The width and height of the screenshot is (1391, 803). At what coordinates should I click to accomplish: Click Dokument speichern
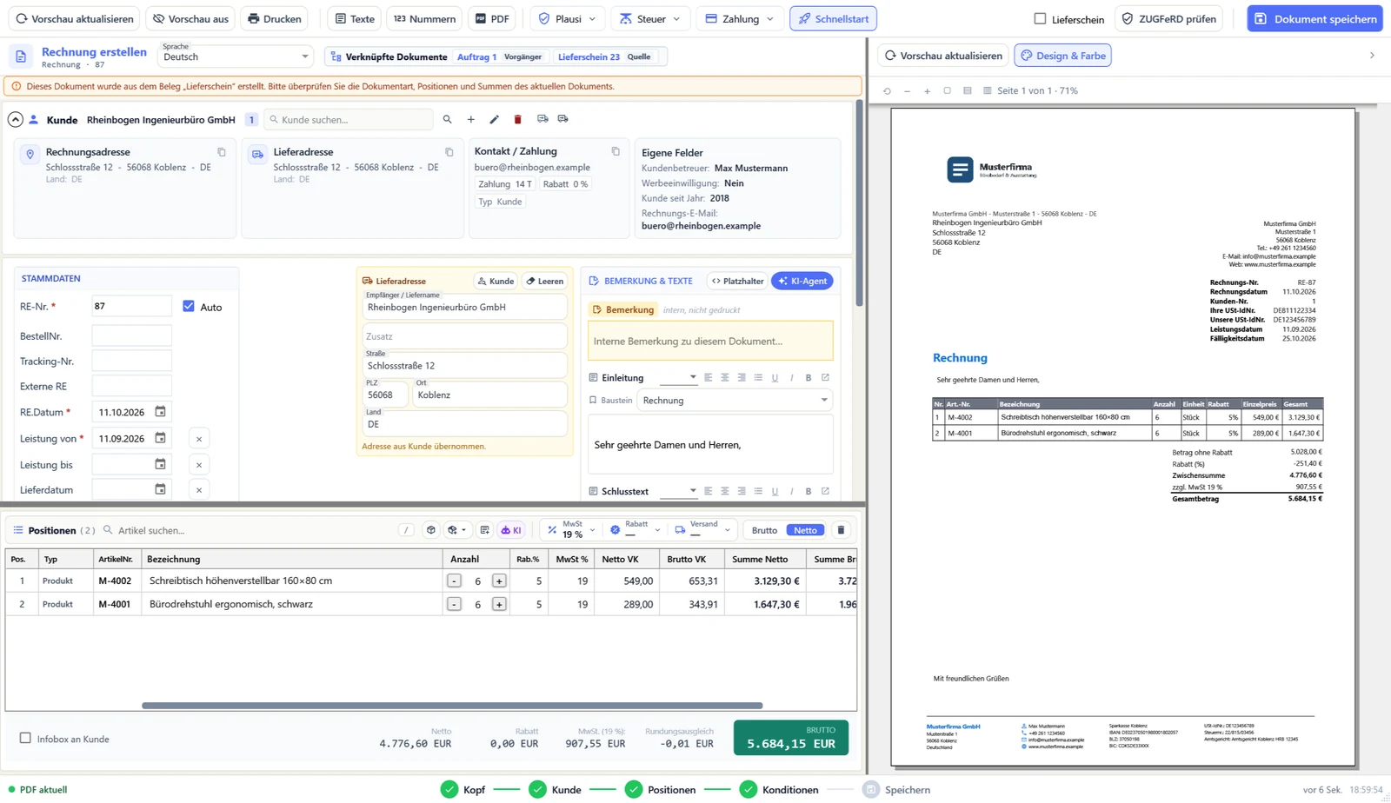(x=1315, y=18)
